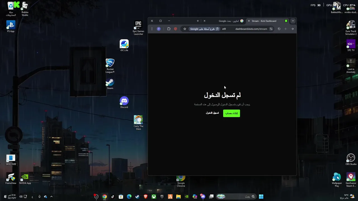Open Discord from the taskbar
358x201 pixels.
click(x=203, y=197)
